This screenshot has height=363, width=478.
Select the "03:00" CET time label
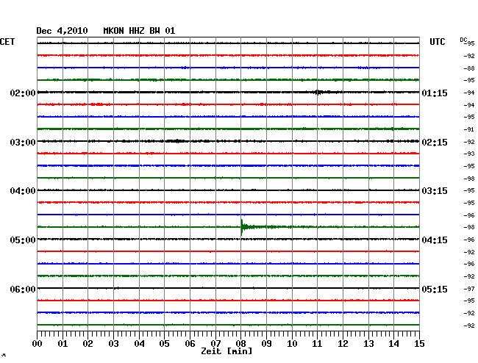[x=23, y=143]
